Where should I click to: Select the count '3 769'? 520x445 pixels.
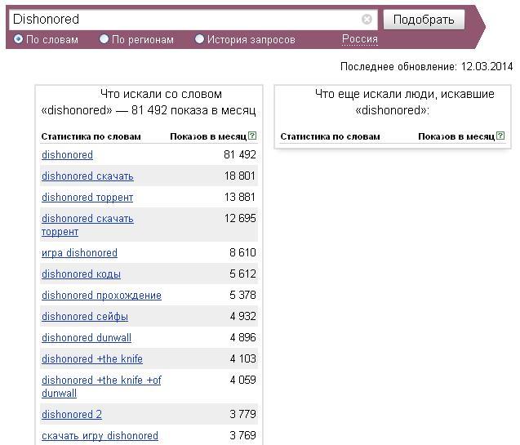[x=242, y=435]
